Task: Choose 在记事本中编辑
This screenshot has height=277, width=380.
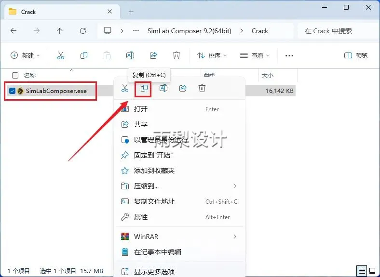Action: coord(179,252)
